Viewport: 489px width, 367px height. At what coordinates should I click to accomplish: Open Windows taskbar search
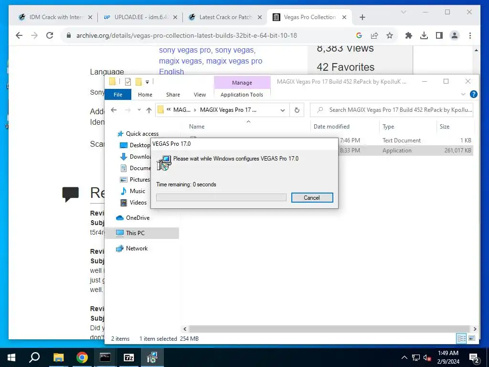coord(34,357)
